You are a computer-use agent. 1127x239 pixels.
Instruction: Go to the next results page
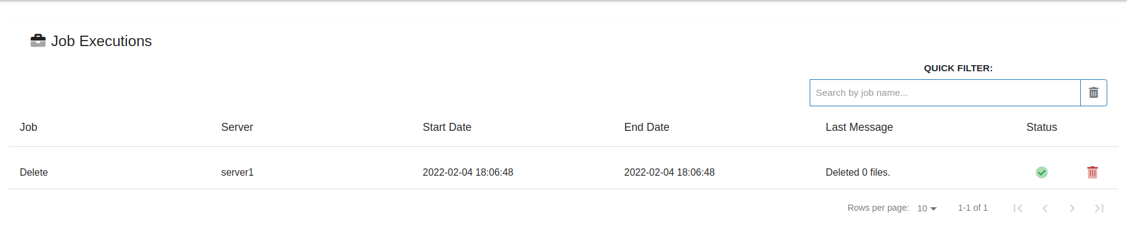1072,208
